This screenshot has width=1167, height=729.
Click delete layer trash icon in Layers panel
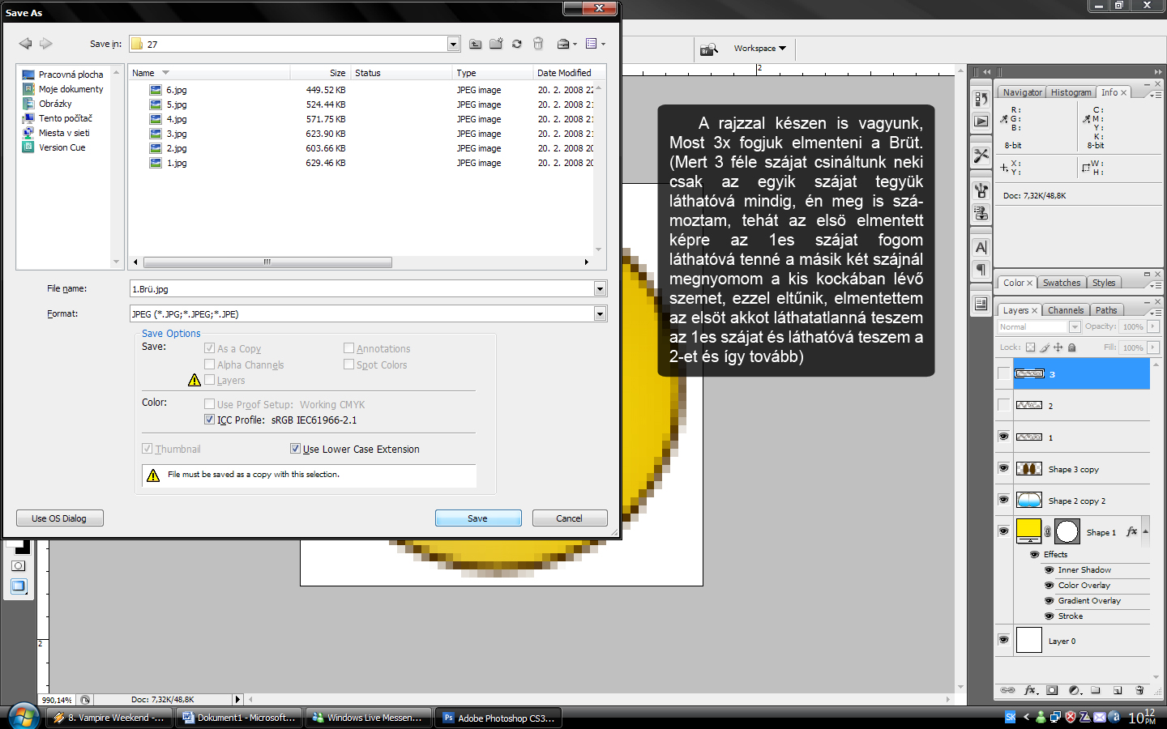pos(1139,690)
